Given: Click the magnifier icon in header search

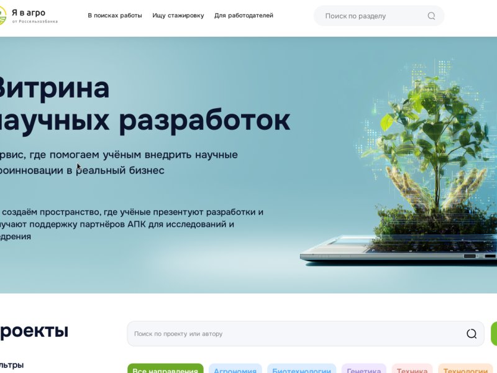Looking at the screenshot, I should pyautogui.click(x=431, y=16).
